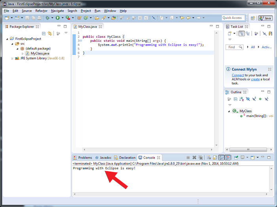Click the New Task icon in Task List
This screenshot has width=277, height=207.
(230, 34)
